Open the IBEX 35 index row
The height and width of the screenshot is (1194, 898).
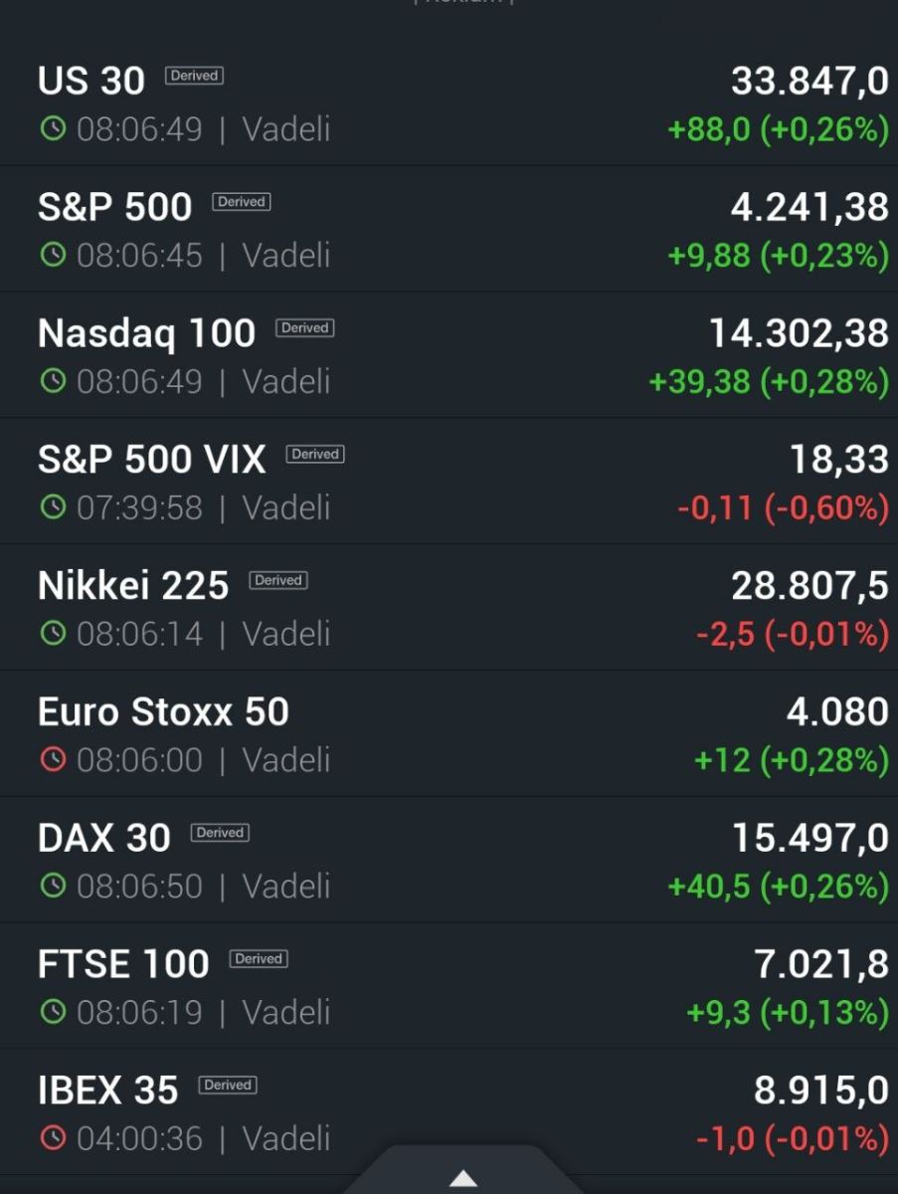coord(449,1112)
